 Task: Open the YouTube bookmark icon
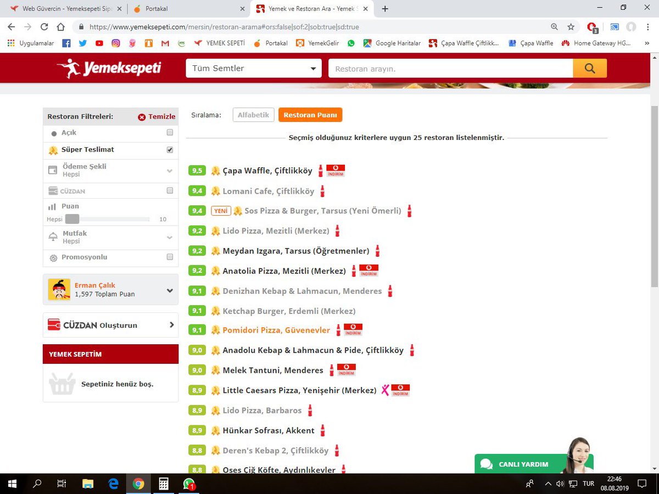pyautogui.click(x=99, y=43)
